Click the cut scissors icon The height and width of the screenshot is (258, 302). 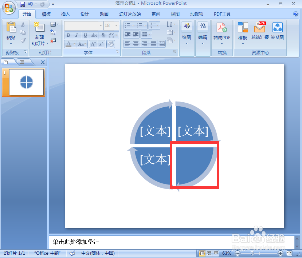pyautogui.click(x=23, y=24)
